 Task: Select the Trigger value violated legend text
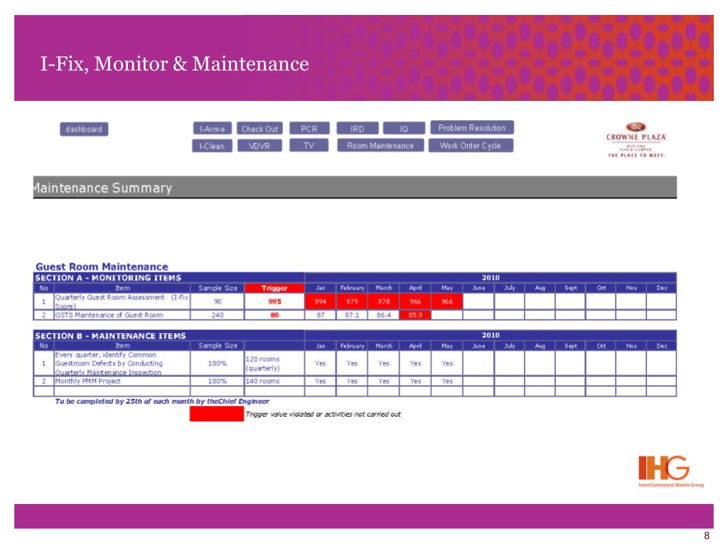323,414
